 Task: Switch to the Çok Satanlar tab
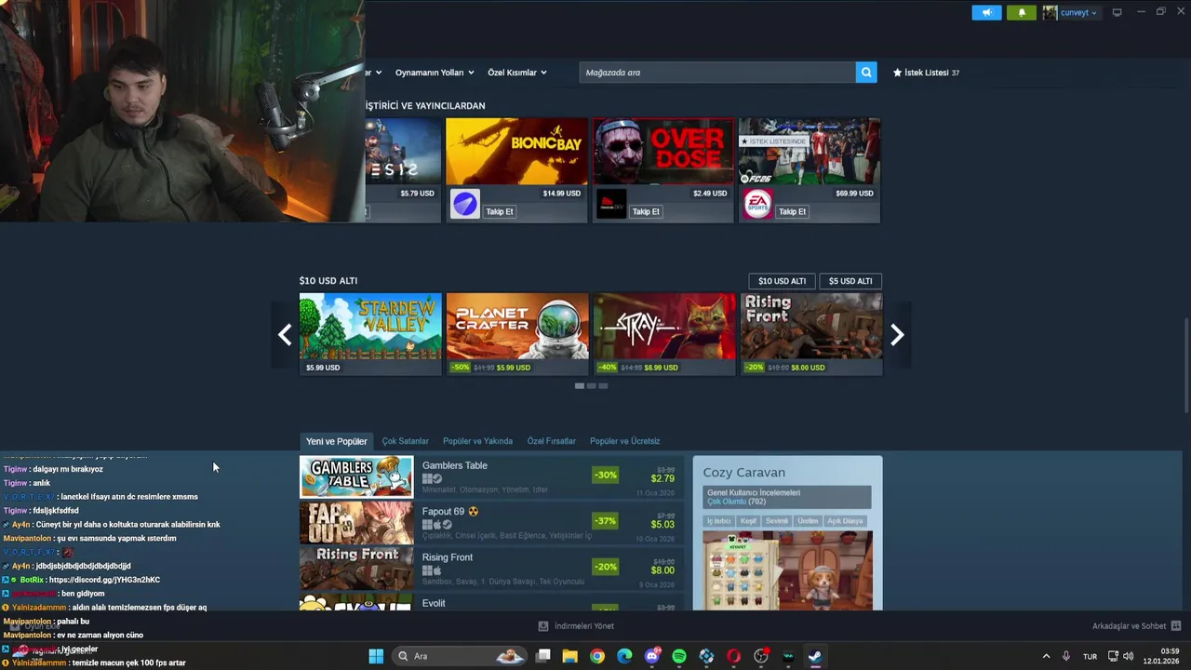(x=406, y=441)
